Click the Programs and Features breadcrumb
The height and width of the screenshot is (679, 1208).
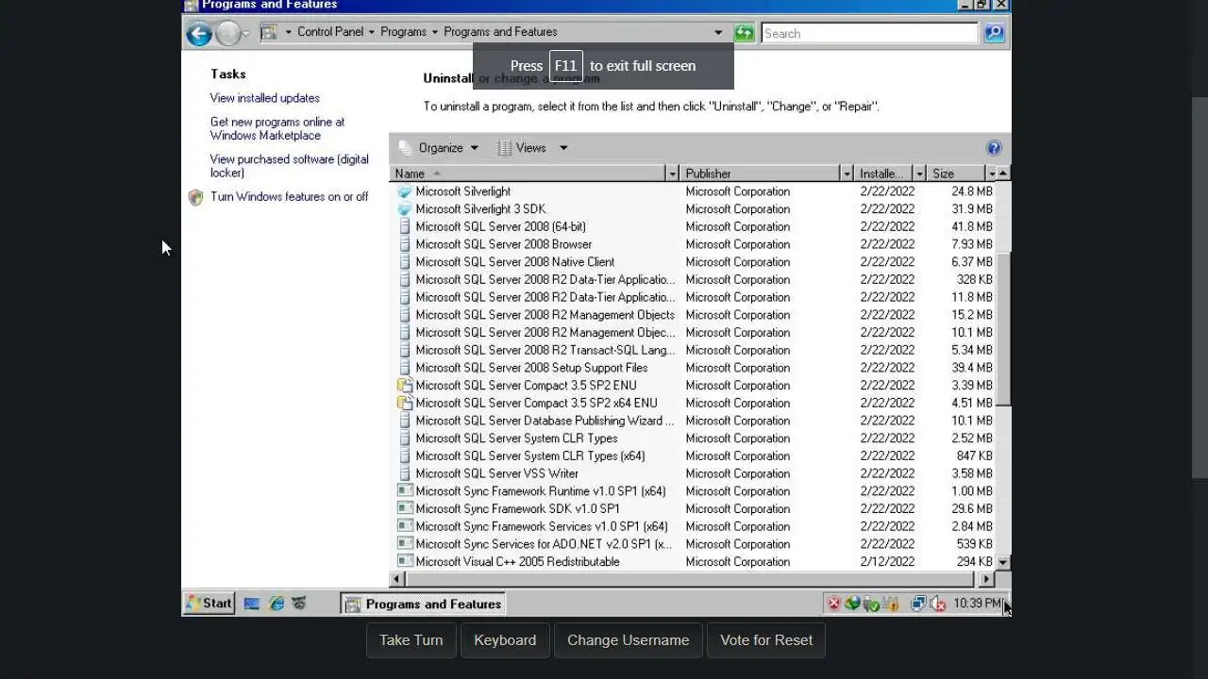tap(500, 32)
